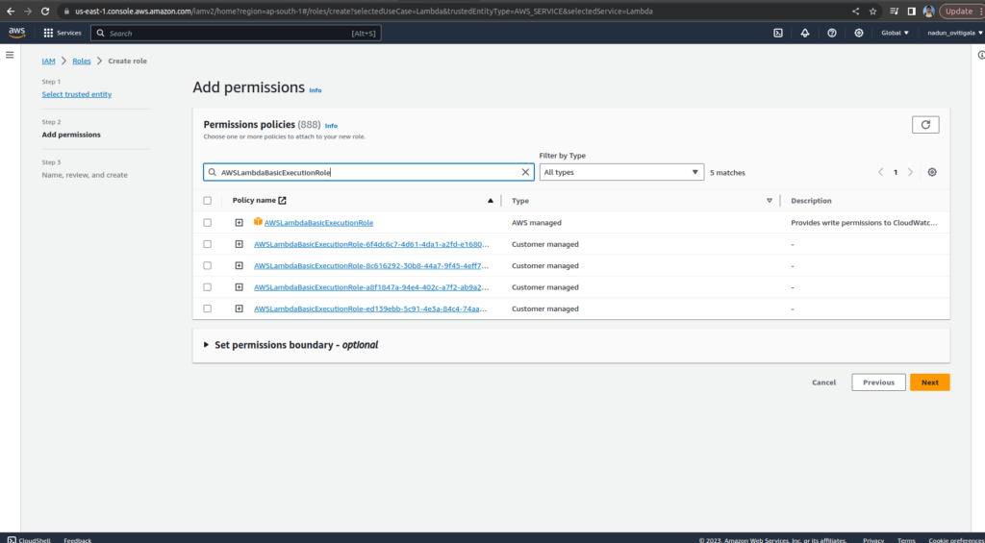The width and height of the screenshot is (985, 543).
Task: Check the AWSLambdaBasicExecutionRole-a8f1847a policy
Action: click(x=208, y=287)
